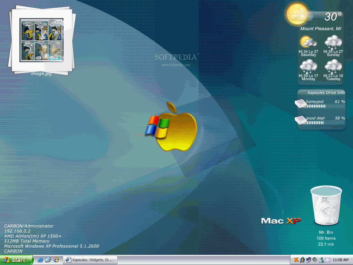Click the good deal drive usage bar
Screen dimensions: 353x265
click(x=325, y=122)
